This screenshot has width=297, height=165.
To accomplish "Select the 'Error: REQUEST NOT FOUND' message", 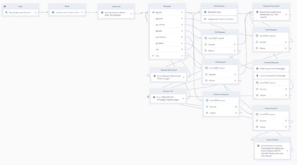I will [168, 77].
